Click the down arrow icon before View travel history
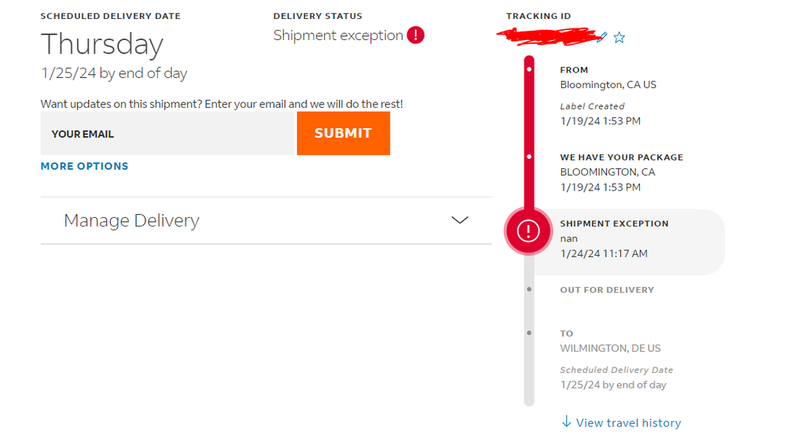Screen dimensions: 805x446 tap(566, 422)
